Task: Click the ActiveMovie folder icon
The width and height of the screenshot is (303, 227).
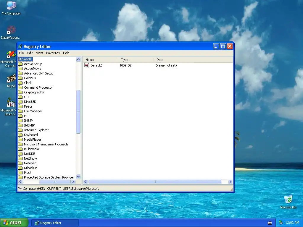Action: click(x=20, y=69)
